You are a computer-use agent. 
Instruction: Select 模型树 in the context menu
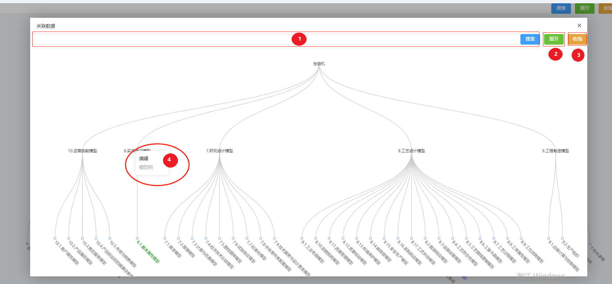tap(146, 167)
